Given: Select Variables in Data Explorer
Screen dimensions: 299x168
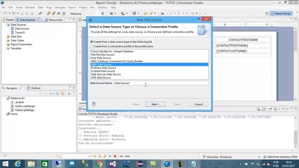Looking at the screenshot, I should point(16,49).
